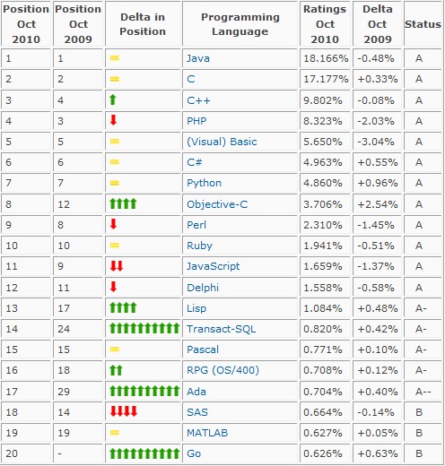
Task: Click the four red arrows beside SAS
Action: (124, 411)
